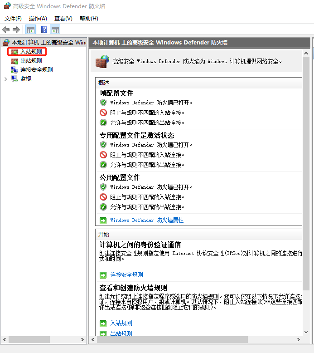The image size is (314, 353).
Task: Click the 专用配置文件是激活状态 heading
Action: click(137, 135)
